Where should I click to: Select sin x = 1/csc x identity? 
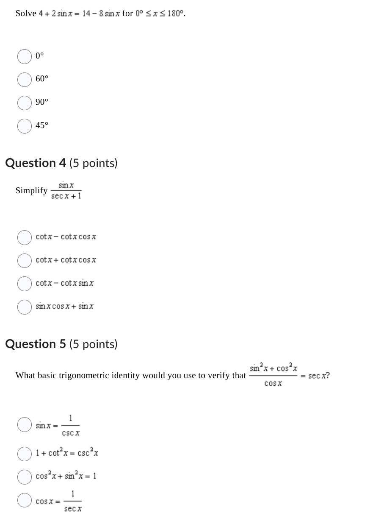click(x=24, y=424)
